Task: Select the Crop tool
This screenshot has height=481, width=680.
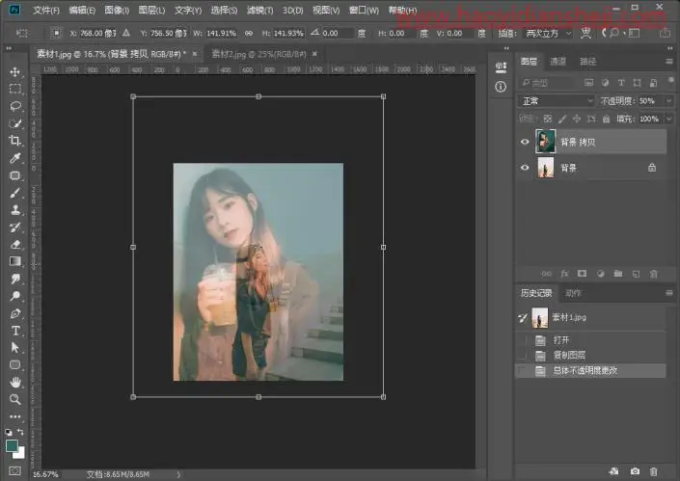Action: click(15, 141)
